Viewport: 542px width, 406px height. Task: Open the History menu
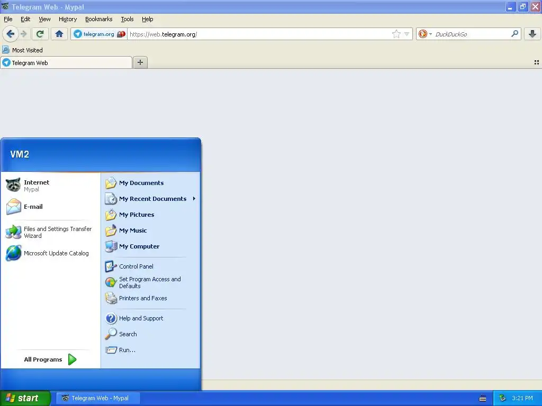tap(68, 19)
